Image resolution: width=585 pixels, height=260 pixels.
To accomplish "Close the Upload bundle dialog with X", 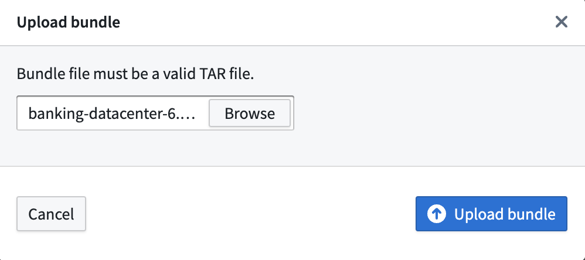I will pos(561,22).
